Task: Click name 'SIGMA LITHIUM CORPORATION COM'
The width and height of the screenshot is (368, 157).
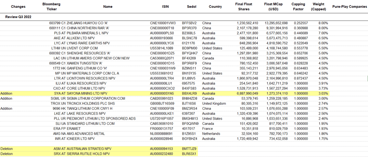Action: click(96, 98)
